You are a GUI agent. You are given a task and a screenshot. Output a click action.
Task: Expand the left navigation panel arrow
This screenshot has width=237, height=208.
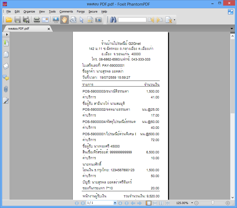[x=7, y=35]
